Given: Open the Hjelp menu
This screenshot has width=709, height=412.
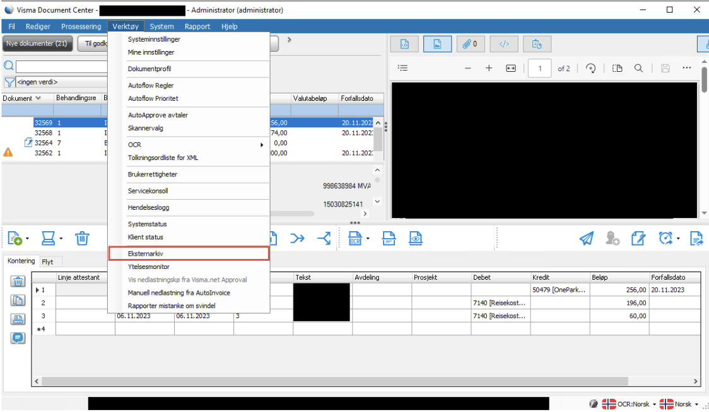Looking at the screenshot, I should point(229,26).
